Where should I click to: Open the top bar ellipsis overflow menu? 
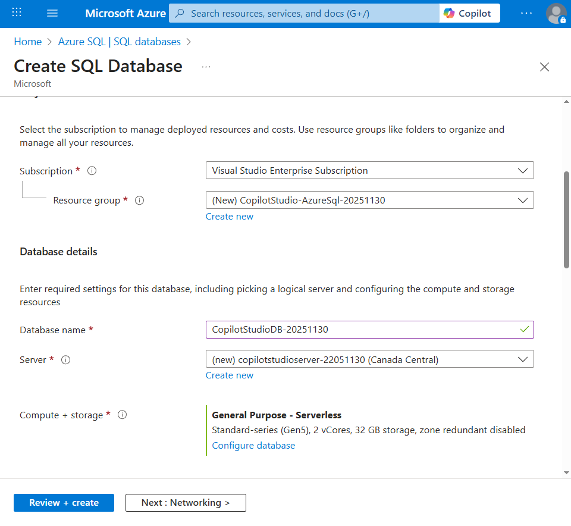click(526, 13)
